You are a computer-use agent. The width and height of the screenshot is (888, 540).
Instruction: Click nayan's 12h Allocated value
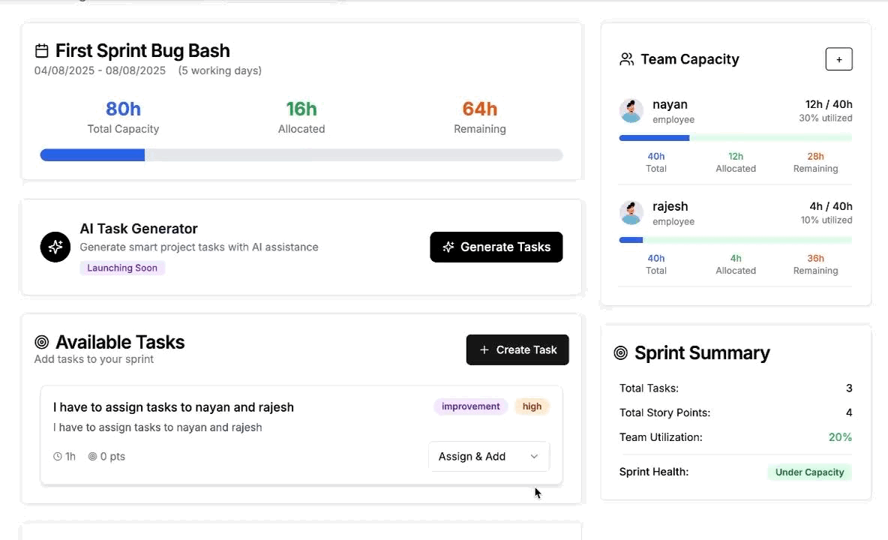[736, 156]
